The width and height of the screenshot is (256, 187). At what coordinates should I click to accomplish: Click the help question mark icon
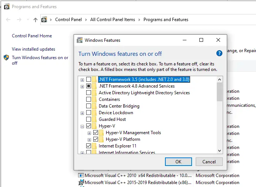click(x=219, y=53)
